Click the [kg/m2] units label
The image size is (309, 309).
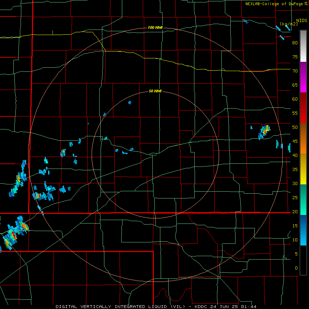pyautogui.click(x=289, y=24)
